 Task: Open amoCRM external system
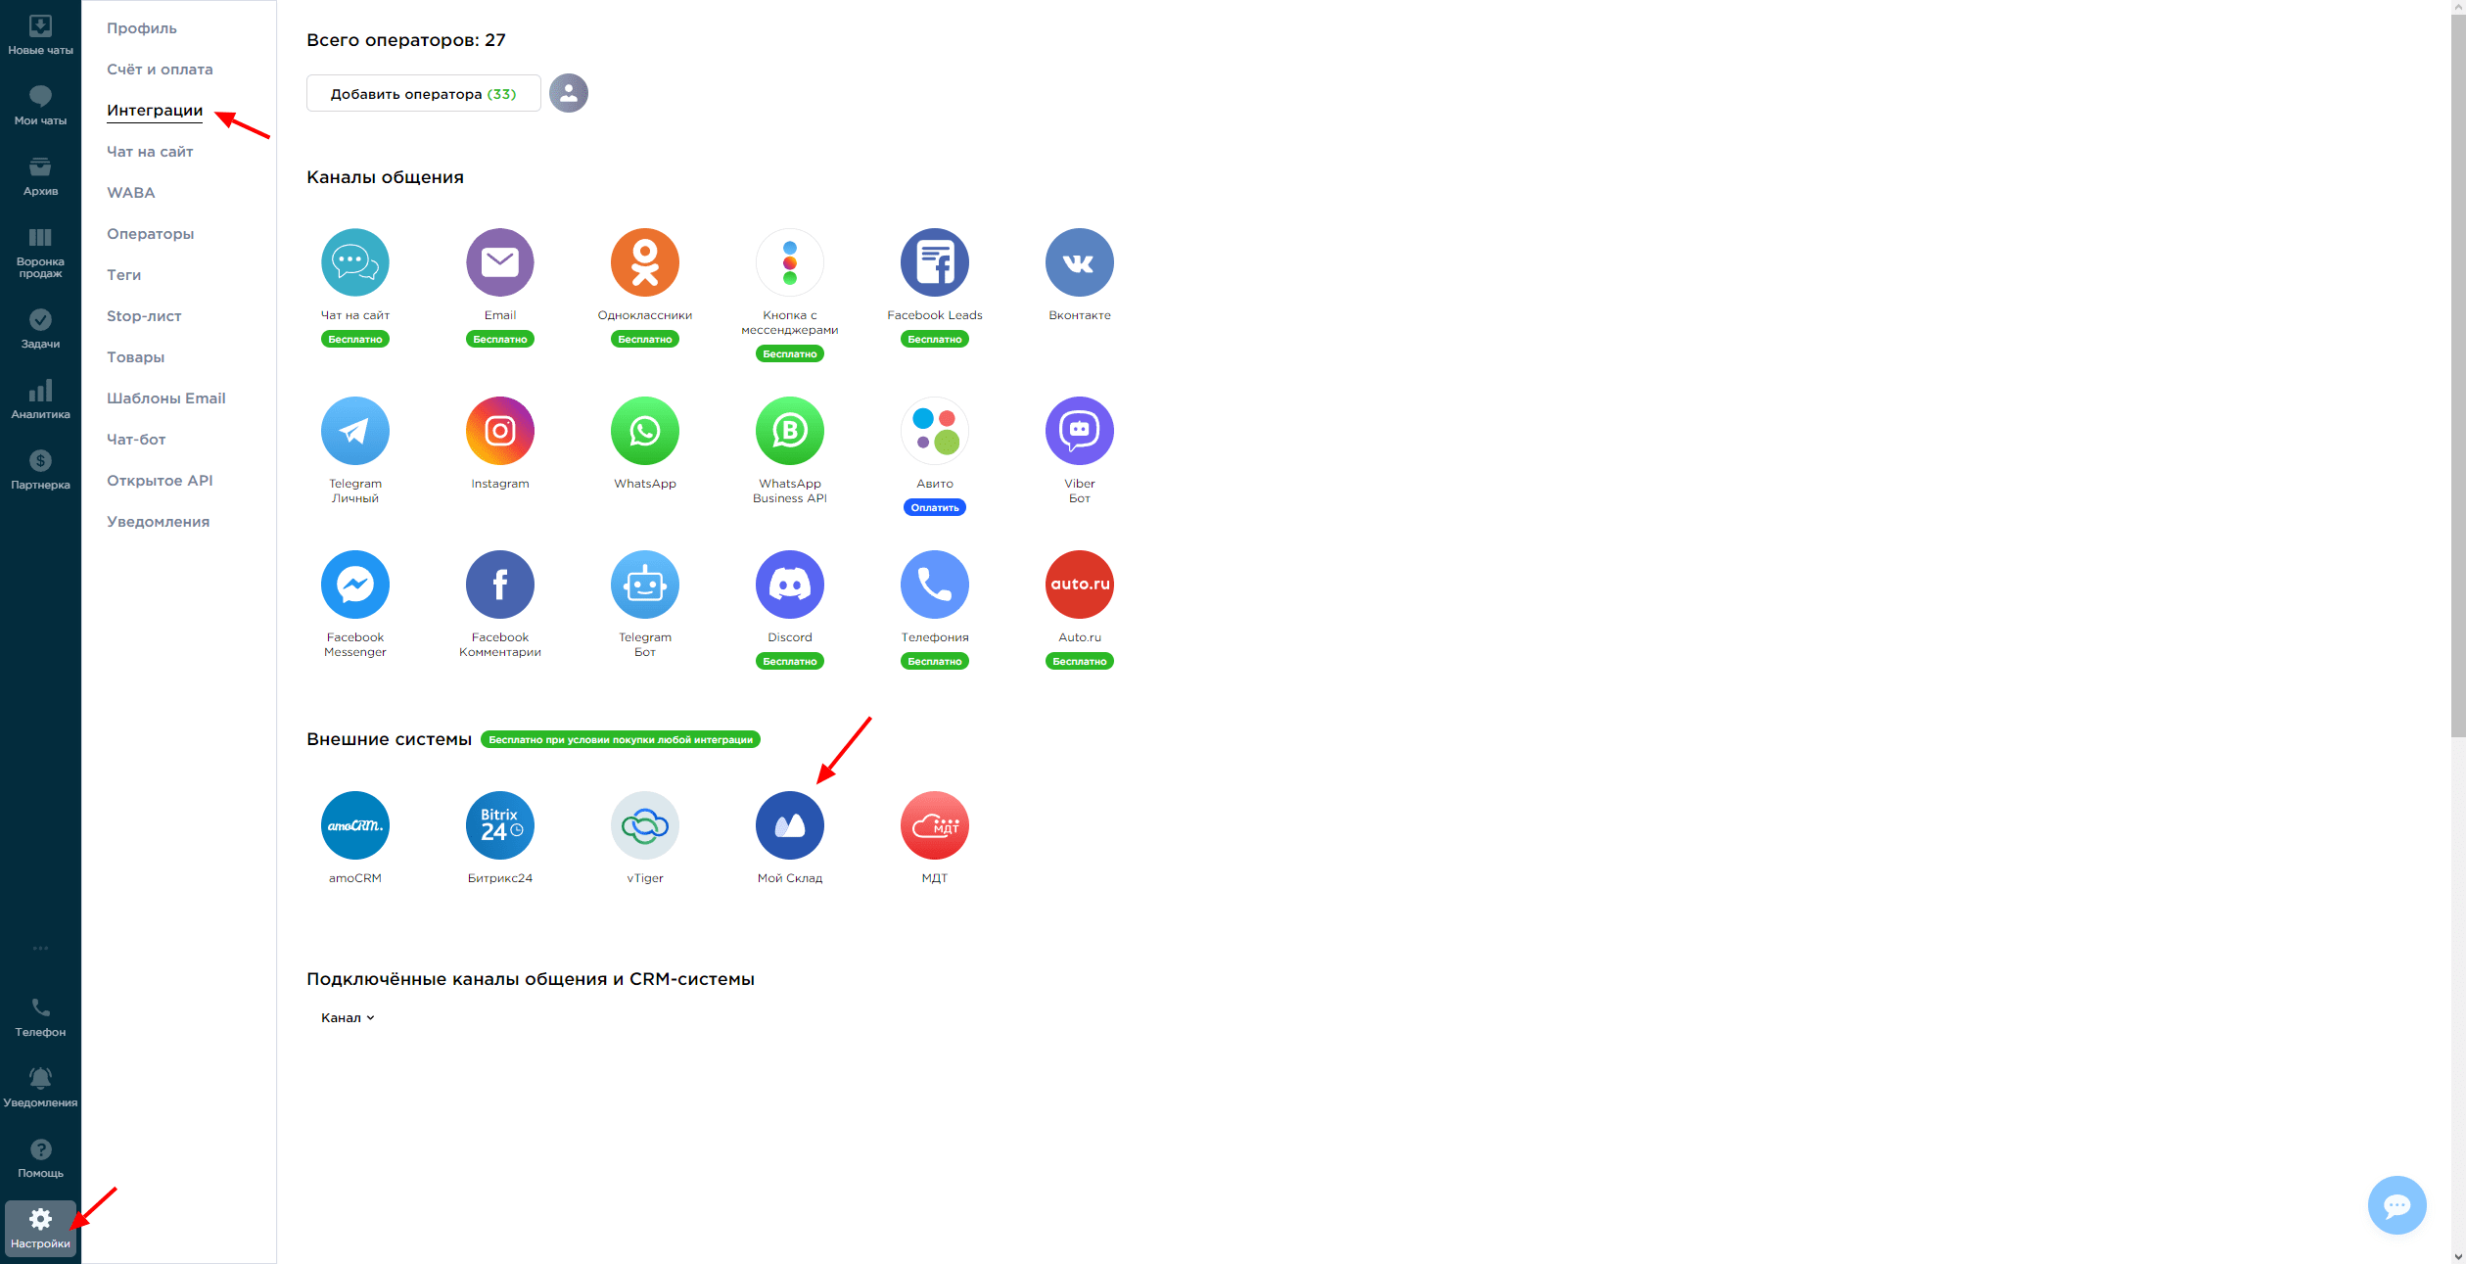[x=354, y=825]
